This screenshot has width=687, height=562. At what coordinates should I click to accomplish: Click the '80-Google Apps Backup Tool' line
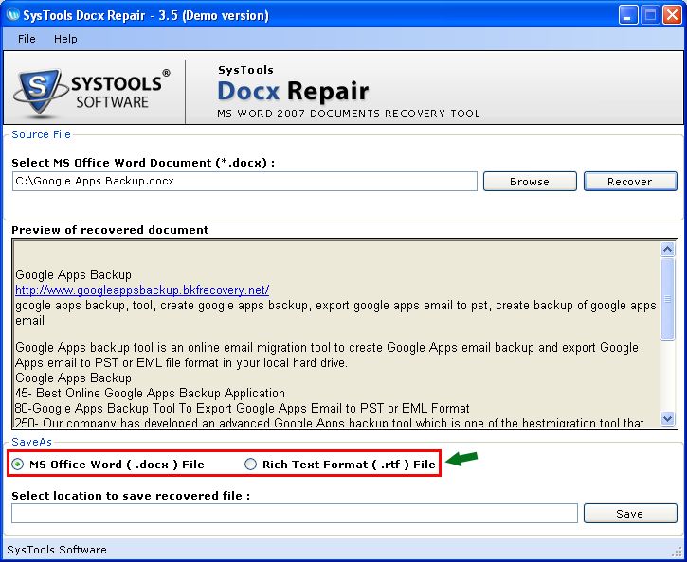[x=242, y=408]
